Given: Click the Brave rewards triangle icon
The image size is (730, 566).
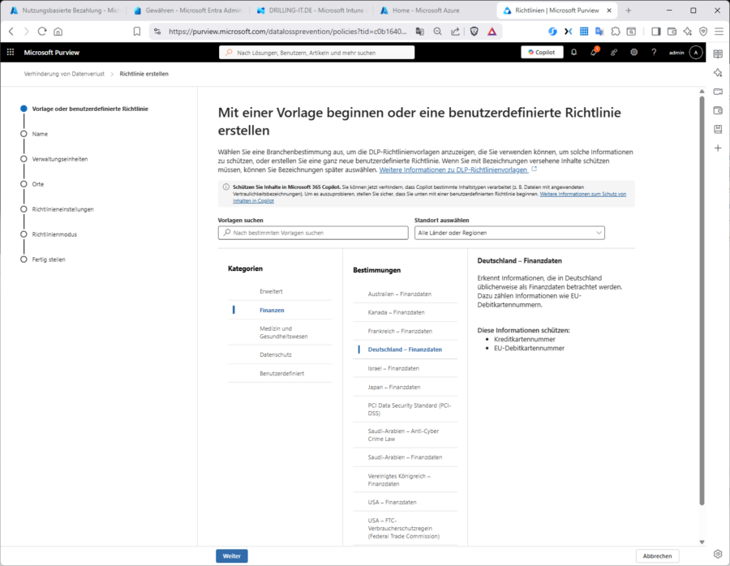Looking at the screenshot, I should tap(492, 31).
